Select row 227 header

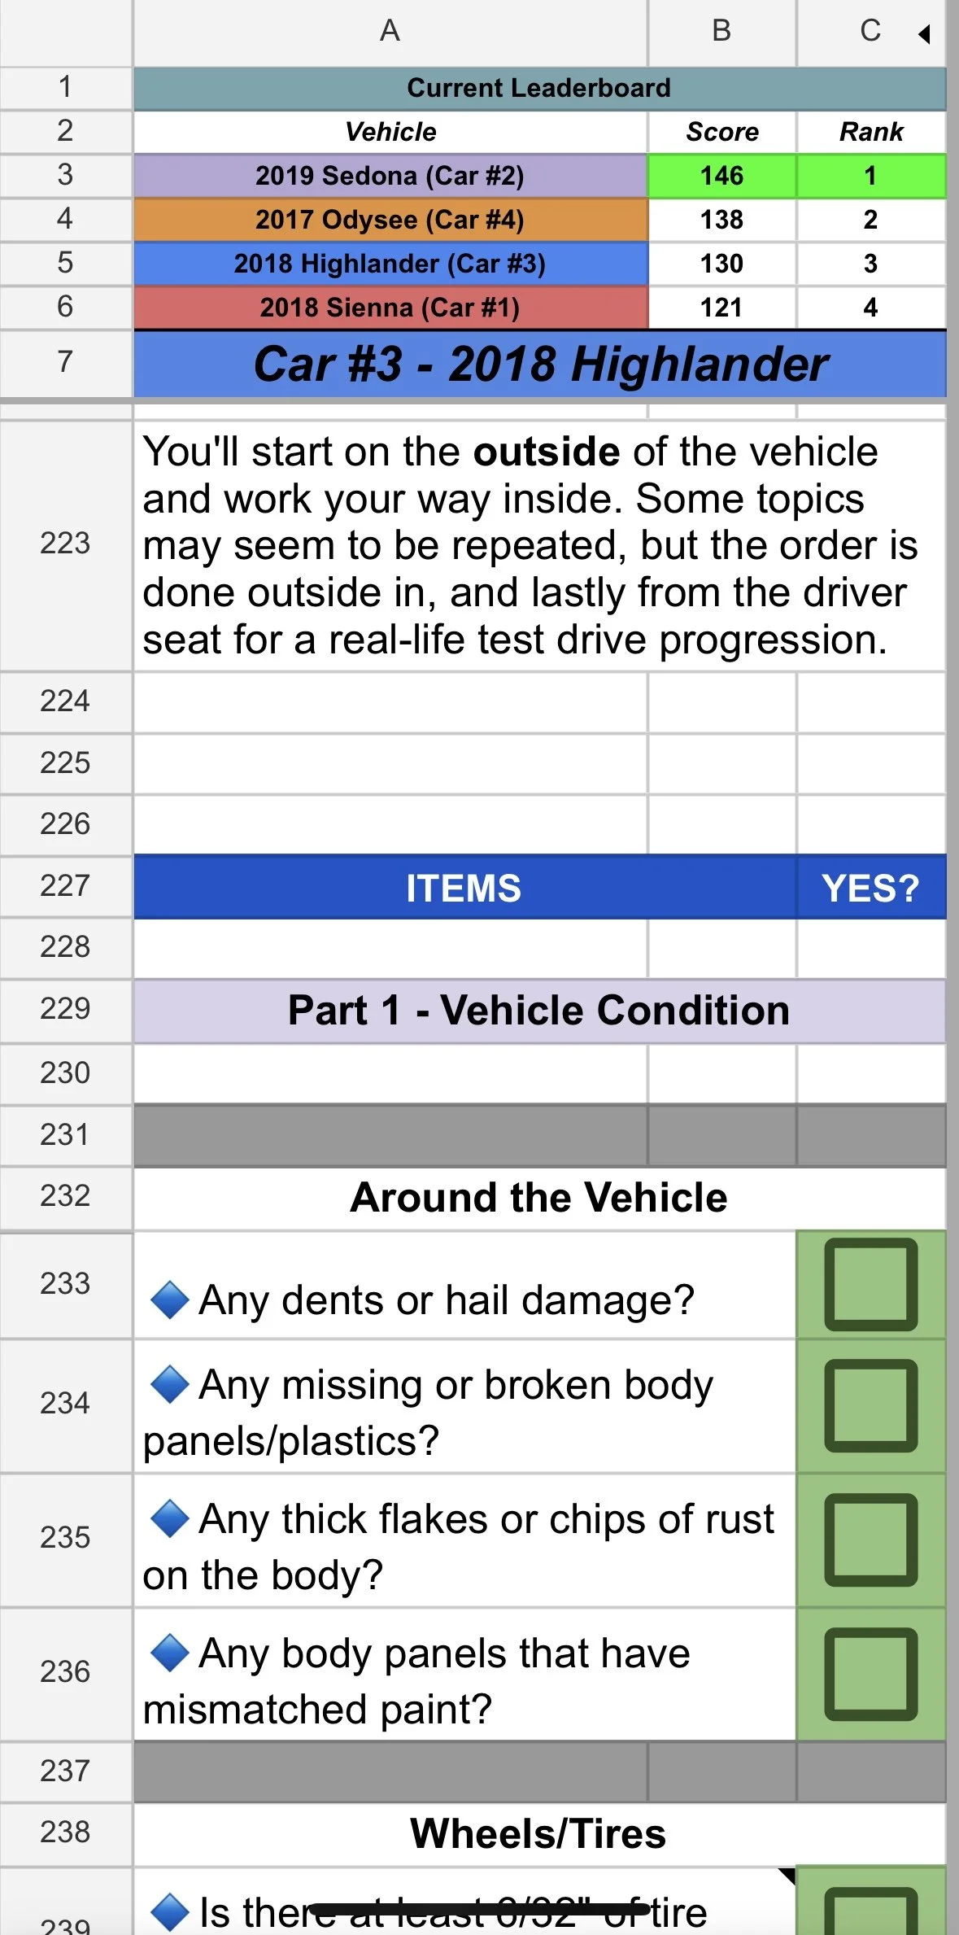click(65, 886)
